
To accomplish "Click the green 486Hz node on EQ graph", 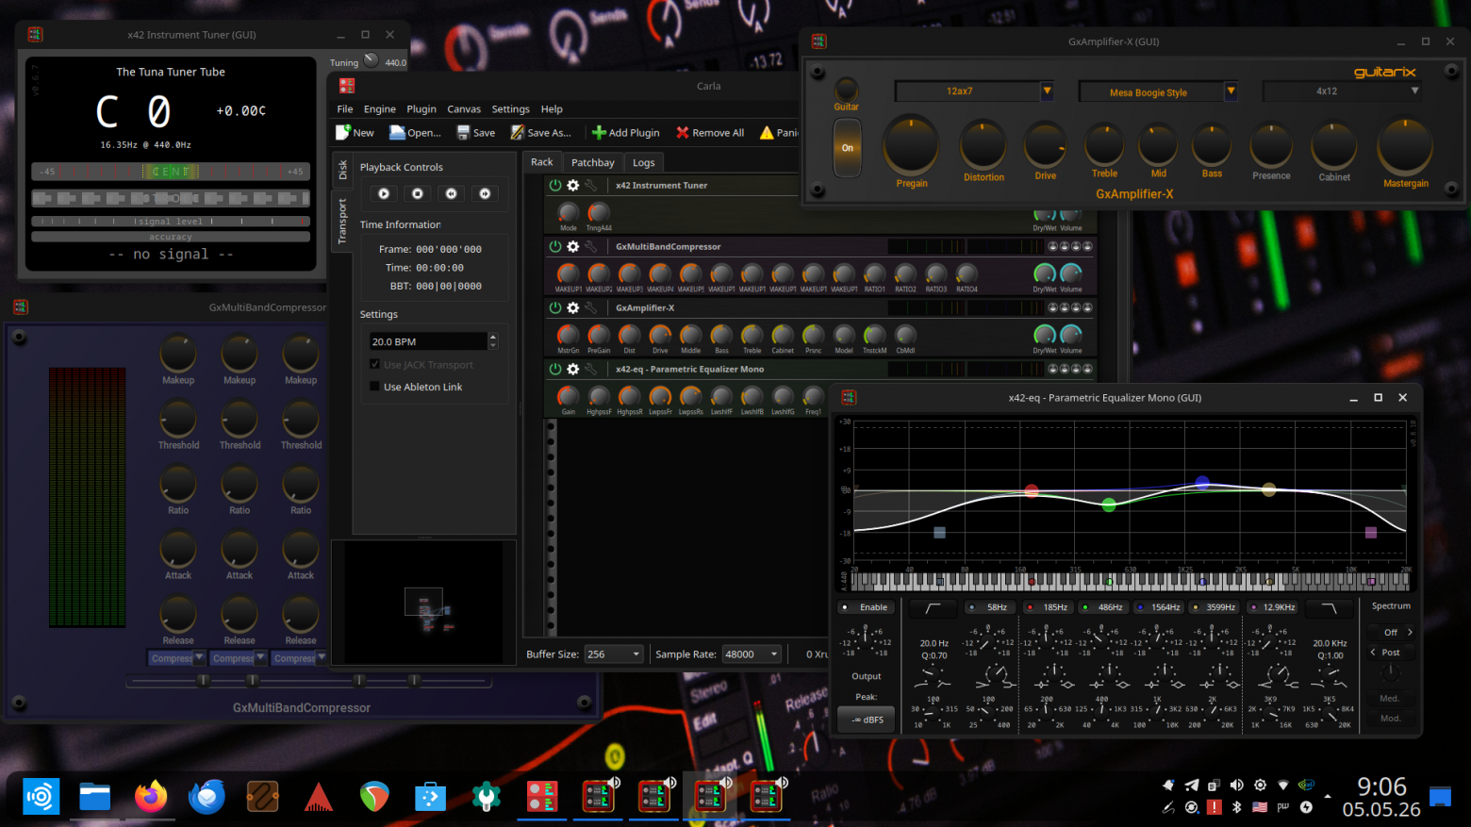I will pyautogui.click(x=1109, y=504).
